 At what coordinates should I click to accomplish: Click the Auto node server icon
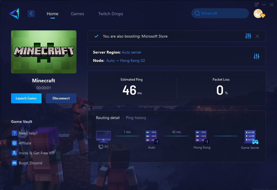click(152, 137)
